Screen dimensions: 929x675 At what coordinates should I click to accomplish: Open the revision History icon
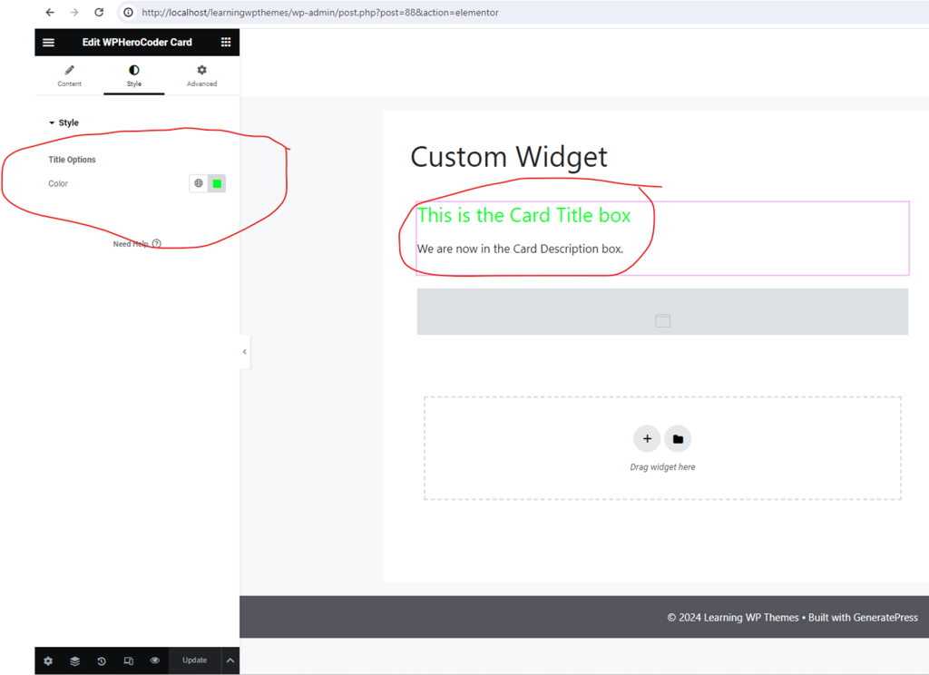coord(102,661)
